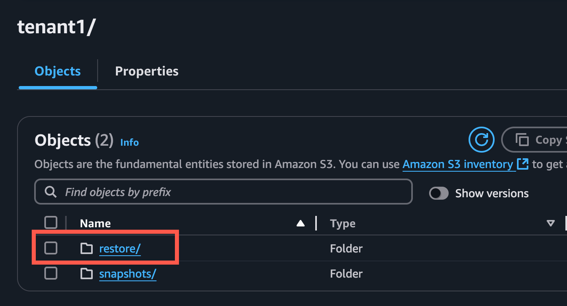This screenshot has height=306, width=567.
Task: Sort by Name using the ascending arrow
Action: coord(301,223)
